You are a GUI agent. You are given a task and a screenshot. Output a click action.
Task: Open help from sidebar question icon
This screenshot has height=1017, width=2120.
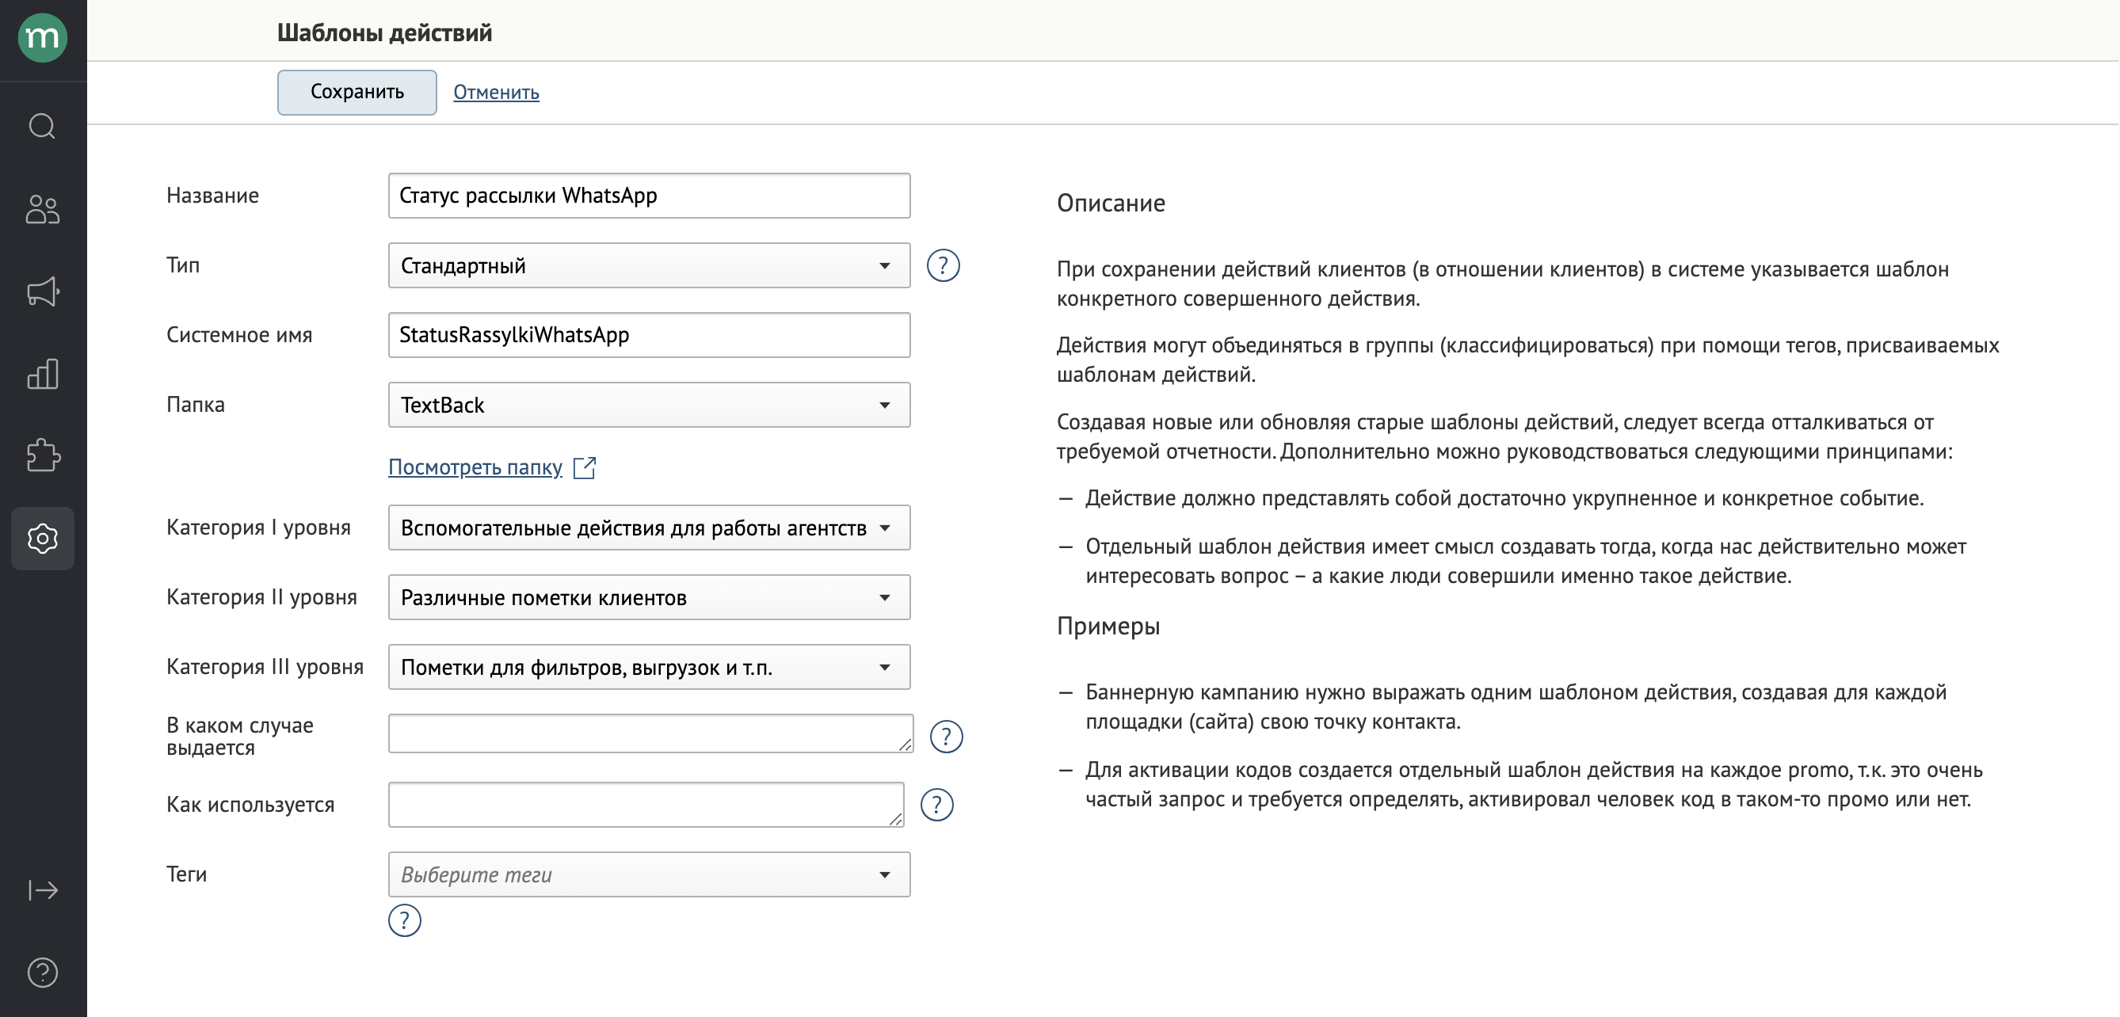click(x=43, y=973)
